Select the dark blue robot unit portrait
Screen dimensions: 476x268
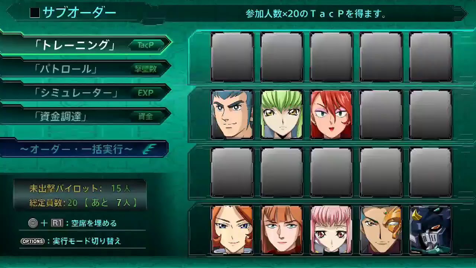[x=430, y=230]
